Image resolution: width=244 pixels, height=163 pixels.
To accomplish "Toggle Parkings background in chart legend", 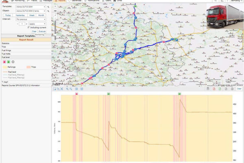I will tap(9, 67).
